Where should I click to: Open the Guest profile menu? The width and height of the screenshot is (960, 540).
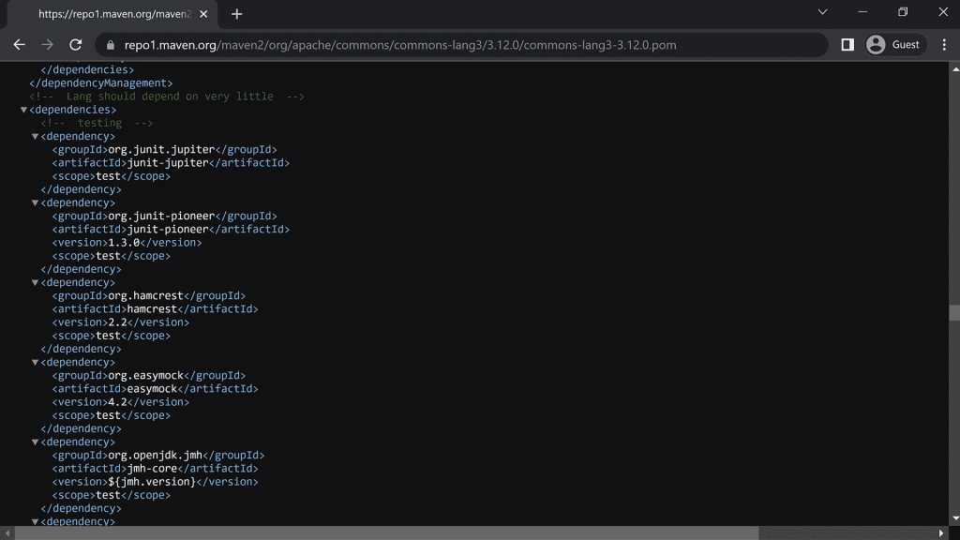click(x=893, y=45)
